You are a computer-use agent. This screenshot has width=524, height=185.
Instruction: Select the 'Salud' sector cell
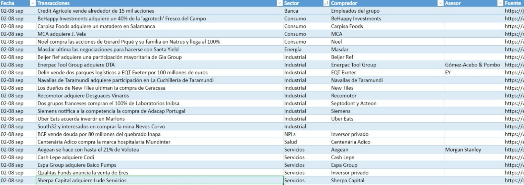click(x=306, y=142)
